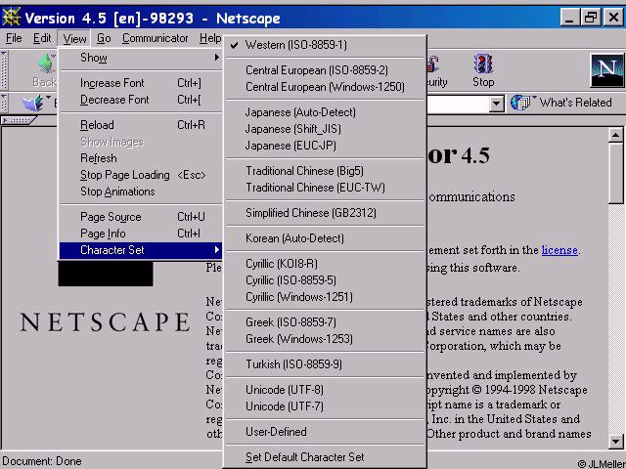Select Japanese (EUC-JP) encoding
Image resolution: width=626 pixels, height=469 pixels.
click(326, 146)
